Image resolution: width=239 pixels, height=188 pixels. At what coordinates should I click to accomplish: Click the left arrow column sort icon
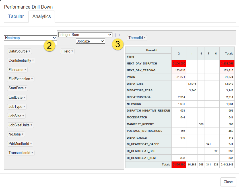tap(121, 35)
